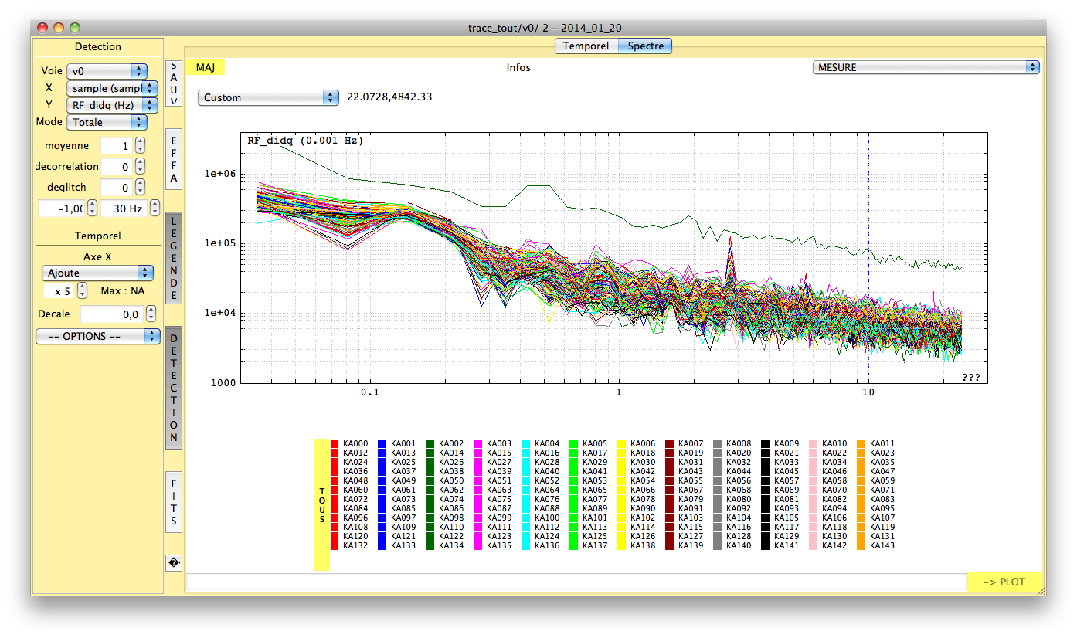
Task: Select the Spectre tab
Action: tap(645, 46)
